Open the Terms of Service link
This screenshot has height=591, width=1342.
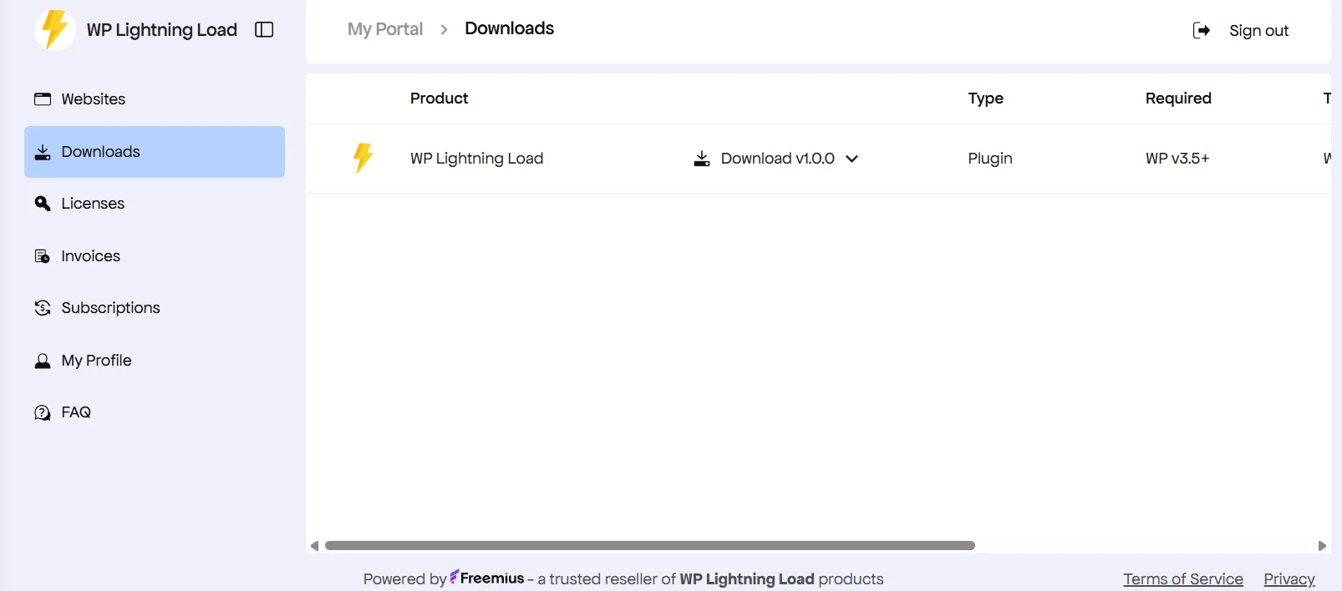click(1182, 579)
